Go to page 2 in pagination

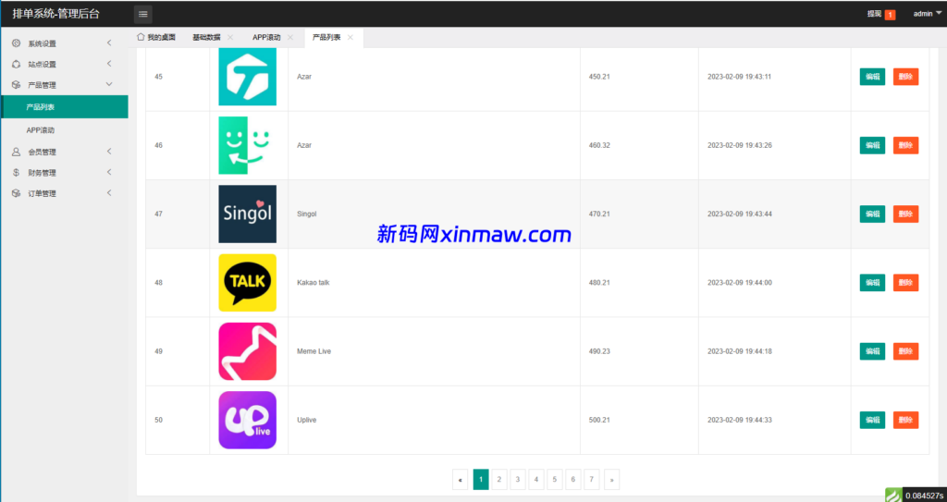(498, 480)
